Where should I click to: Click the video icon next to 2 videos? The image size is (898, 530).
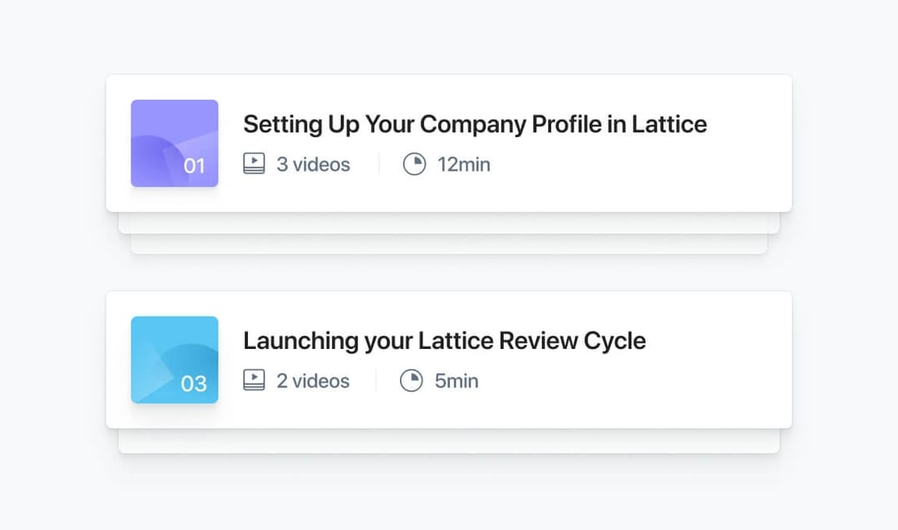coord(254,380)
